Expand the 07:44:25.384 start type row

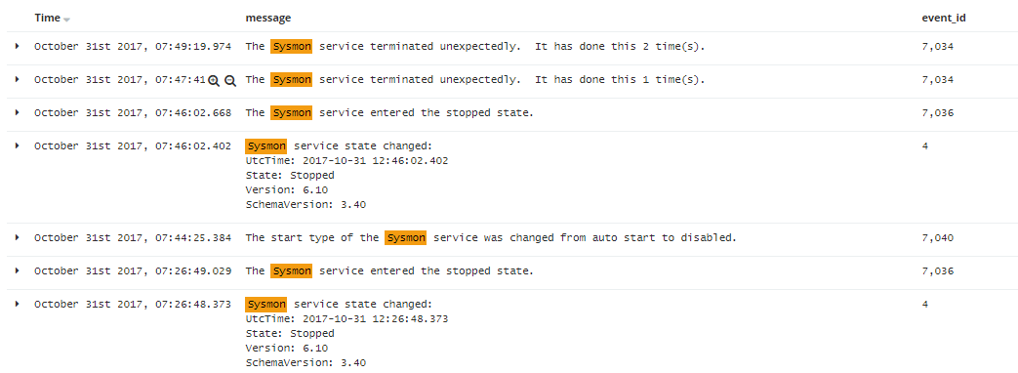(18, 238)
